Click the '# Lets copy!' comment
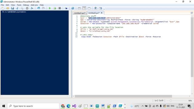This screenshot has width=194, height=109. [x=87, y=35]
